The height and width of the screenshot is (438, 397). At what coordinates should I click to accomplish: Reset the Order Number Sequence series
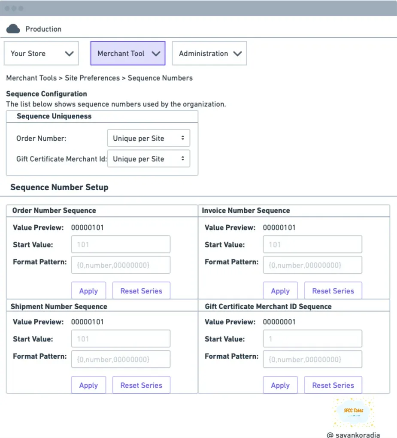pos(141,290)
